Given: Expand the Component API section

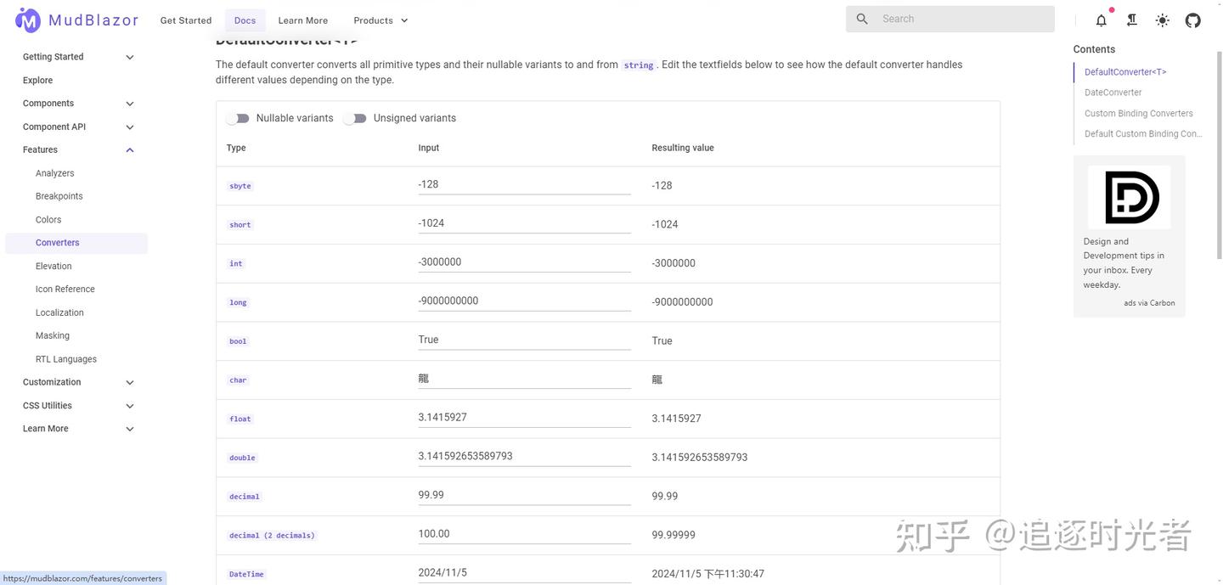Looking at the screenshot, I should tap(130, 127).
